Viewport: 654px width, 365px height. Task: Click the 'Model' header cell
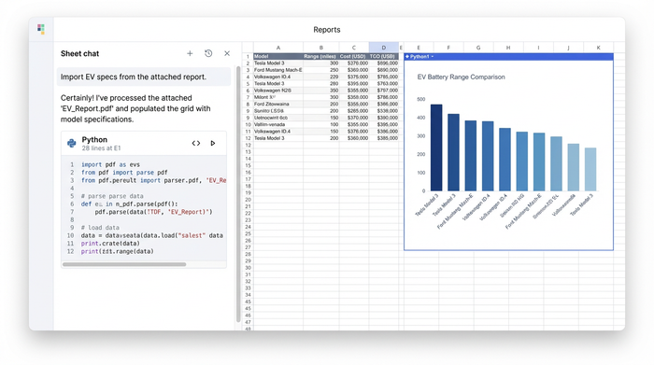(278, 56)
